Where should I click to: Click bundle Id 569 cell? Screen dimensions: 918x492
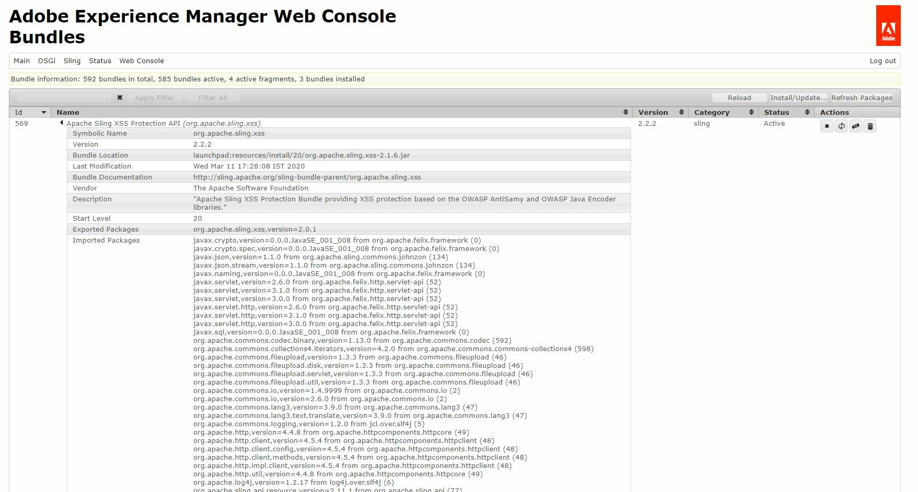[x=21, y=124]
